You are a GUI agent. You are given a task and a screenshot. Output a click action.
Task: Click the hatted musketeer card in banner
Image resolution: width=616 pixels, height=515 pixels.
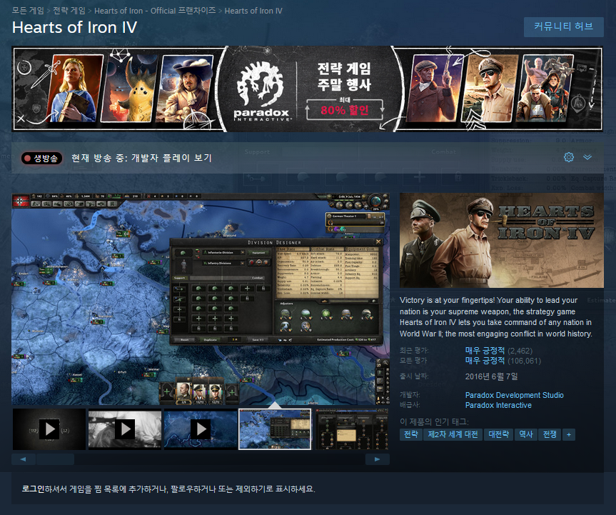pyautogui.click(x=185, y=88)
